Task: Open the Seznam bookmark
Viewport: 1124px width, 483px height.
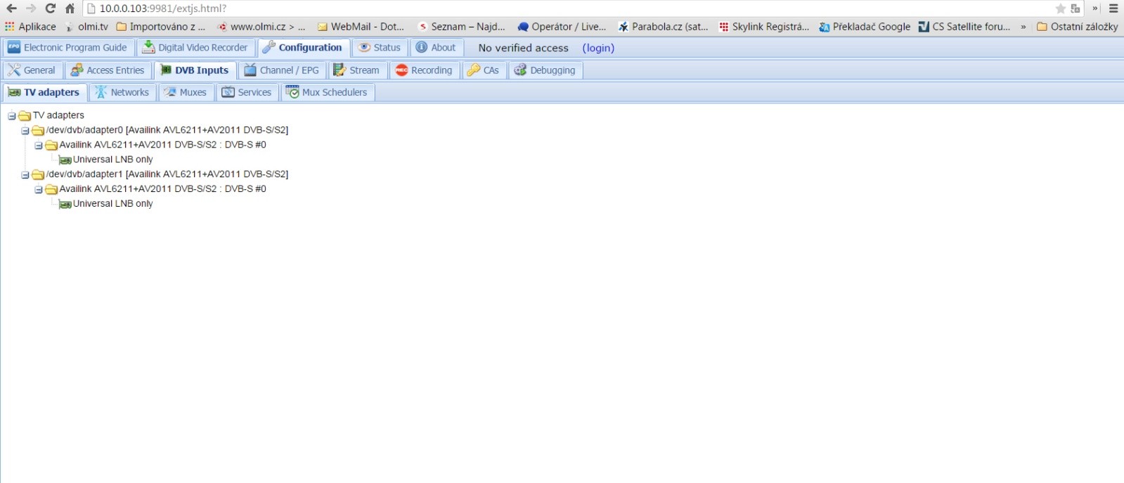Action: [x=461, y=27]
